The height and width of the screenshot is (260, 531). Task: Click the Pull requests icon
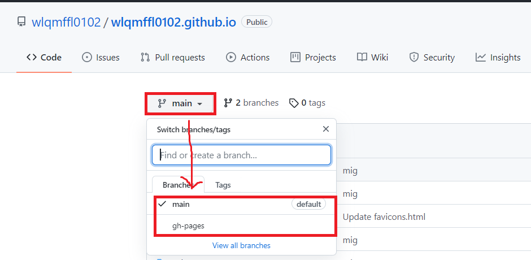tap(145, 57)
